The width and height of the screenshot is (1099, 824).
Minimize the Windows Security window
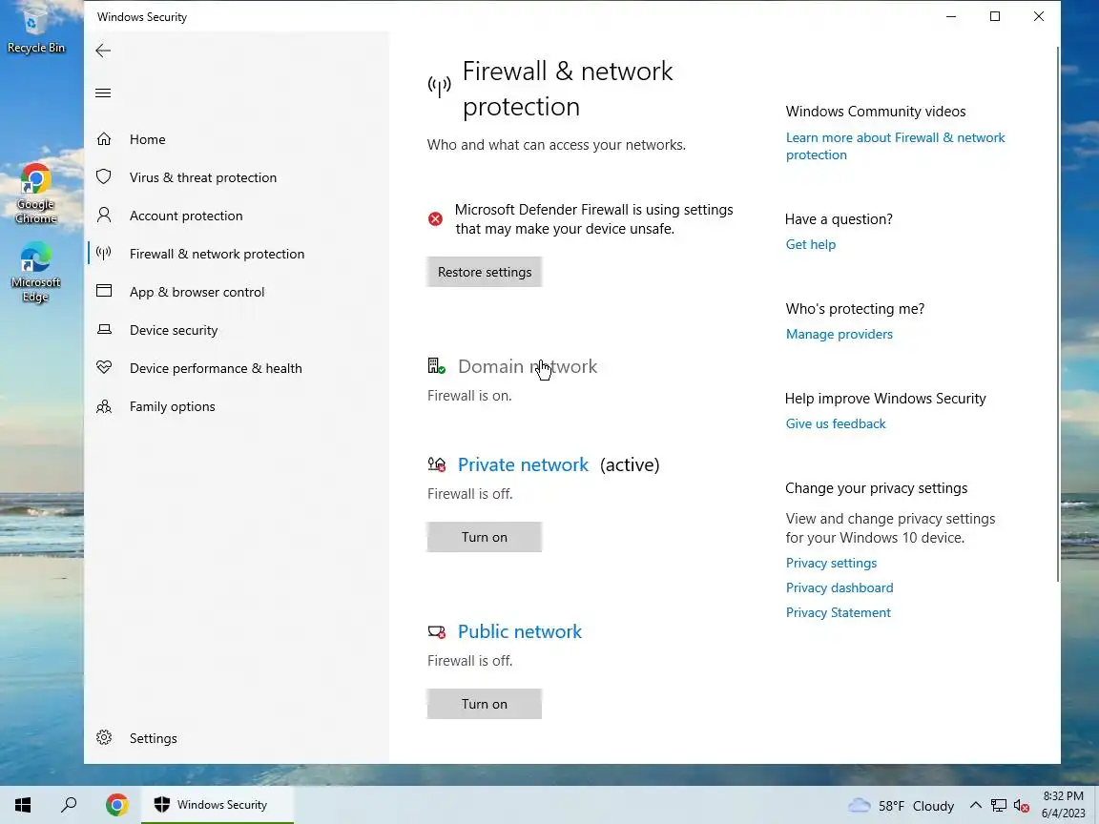coord(951,16)
